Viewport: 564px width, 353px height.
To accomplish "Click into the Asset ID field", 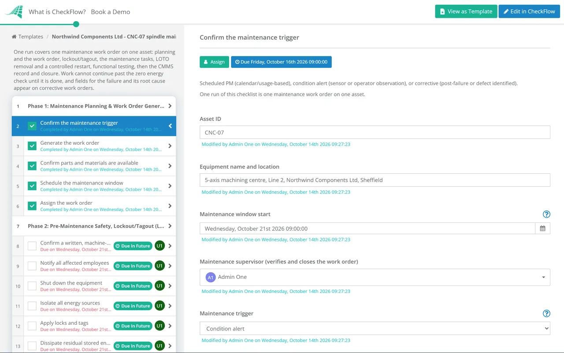I will [375, 132].
